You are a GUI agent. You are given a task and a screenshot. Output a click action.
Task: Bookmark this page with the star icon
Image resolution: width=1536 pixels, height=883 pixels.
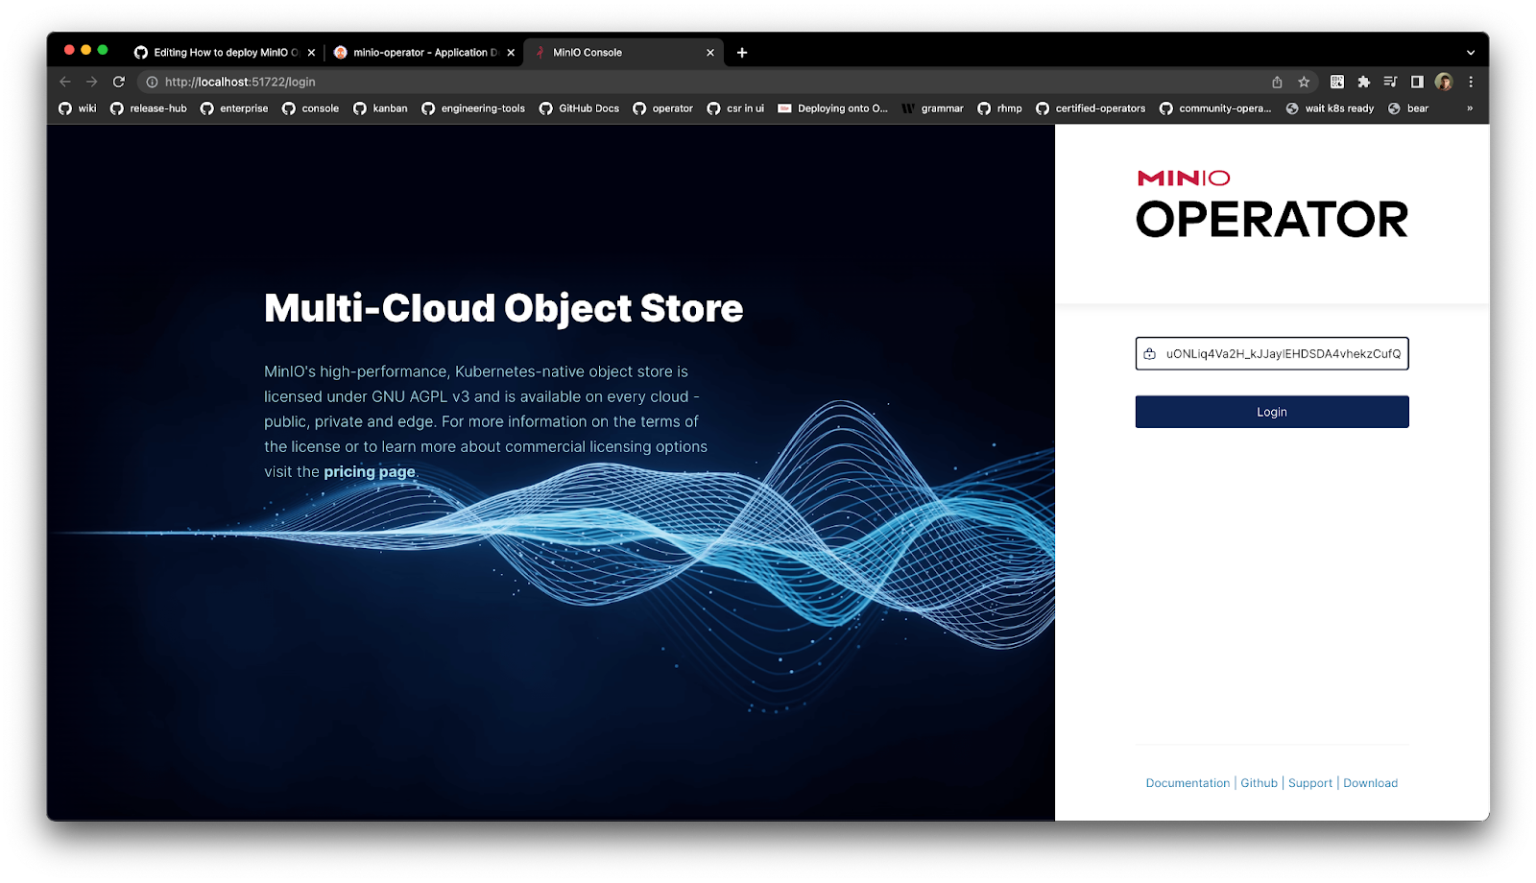(x=1304, y=82)
